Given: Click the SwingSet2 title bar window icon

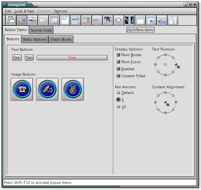Looking at the screenshot, I should (x=5, y=5).
